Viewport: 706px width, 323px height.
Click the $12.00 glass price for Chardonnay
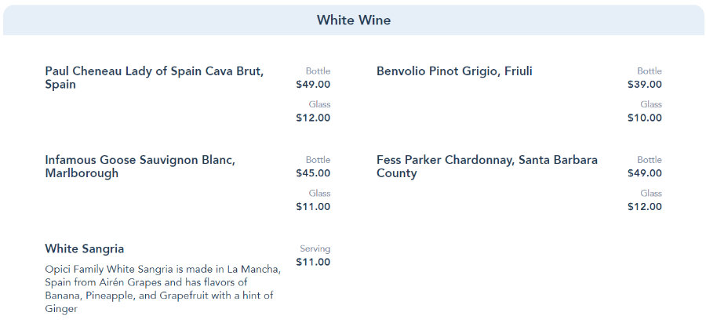(x=644, y=207)
